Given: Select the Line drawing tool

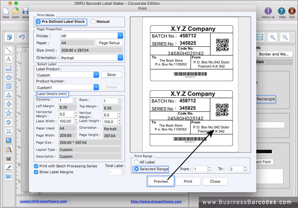Looking at the screenshot, I should coord(9,50).
